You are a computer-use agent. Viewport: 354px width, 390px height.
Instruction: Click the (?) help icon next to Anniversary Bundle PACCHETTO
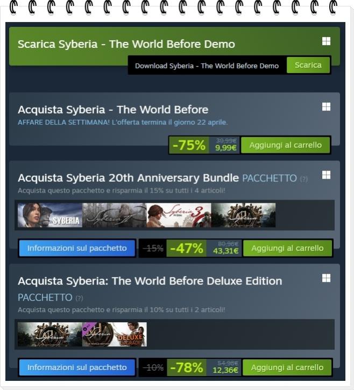(304, 179)
